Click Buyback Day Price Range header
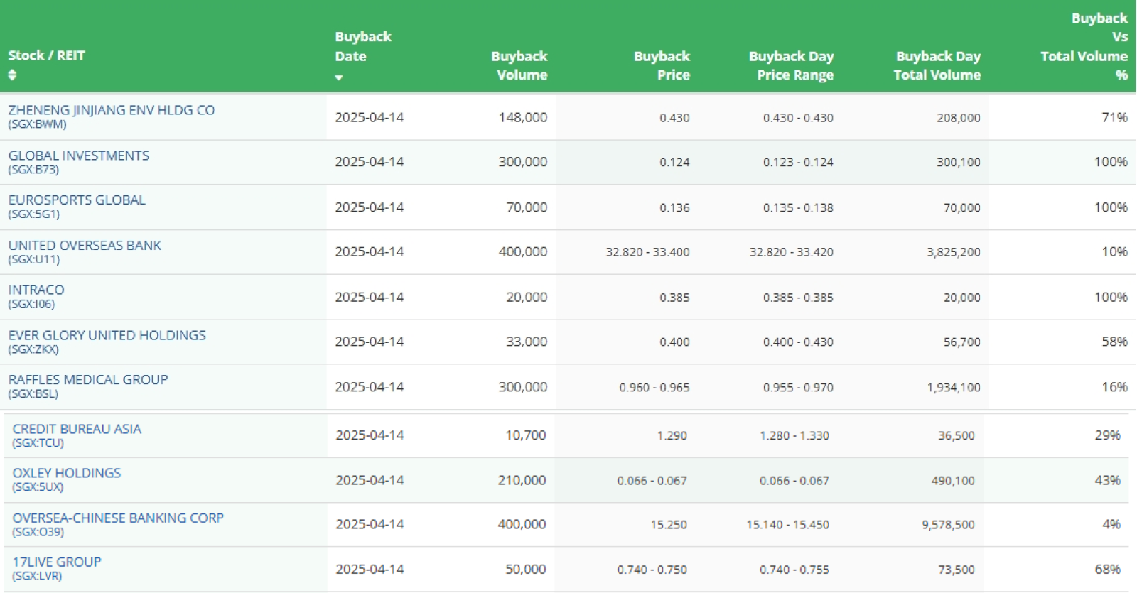The width and height of the screenshot is (1137, 593). pyautogui.click(x=792, y=65)
